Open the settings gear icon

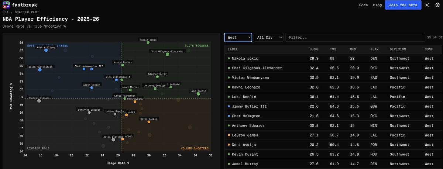pyautogui.click(x=437, y=5)
